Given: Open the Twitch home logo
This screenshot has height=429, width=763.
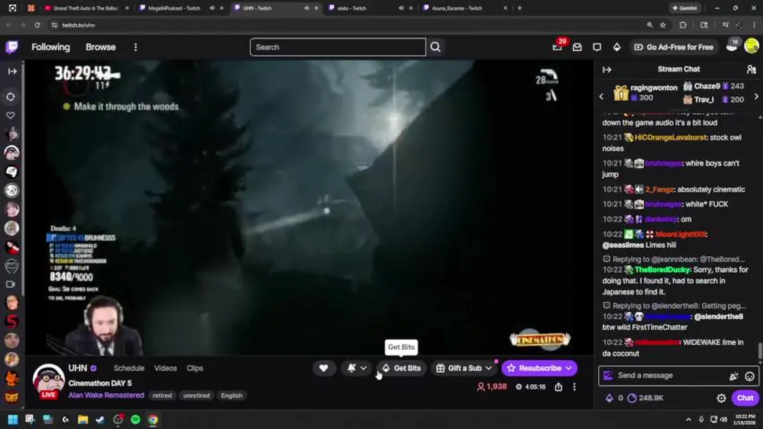Looking at the screenshot, I should 12,47.
